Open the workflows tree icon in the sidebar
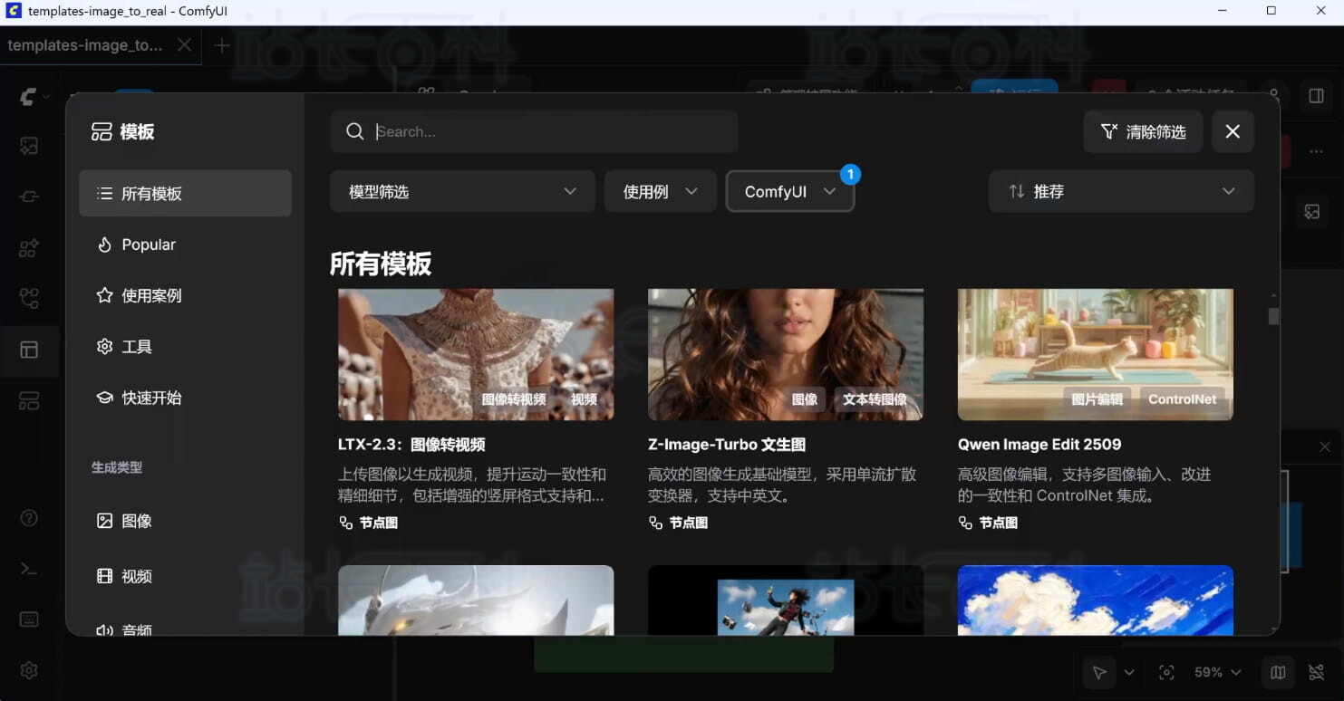Image resolution: width=1344 pixels, height=701 pixels. [29, 298]
